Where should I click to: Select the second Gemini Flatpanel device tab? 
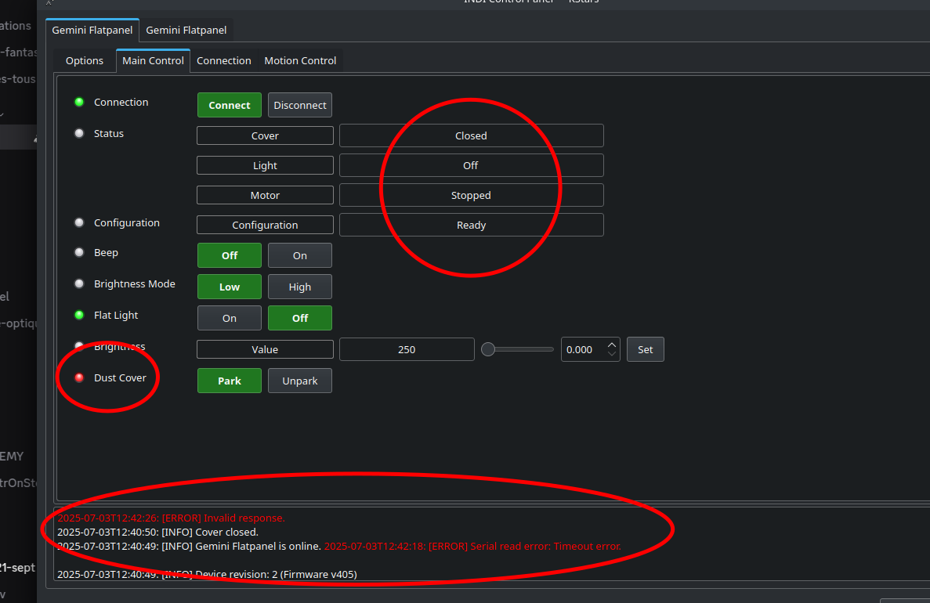(186, 31)
